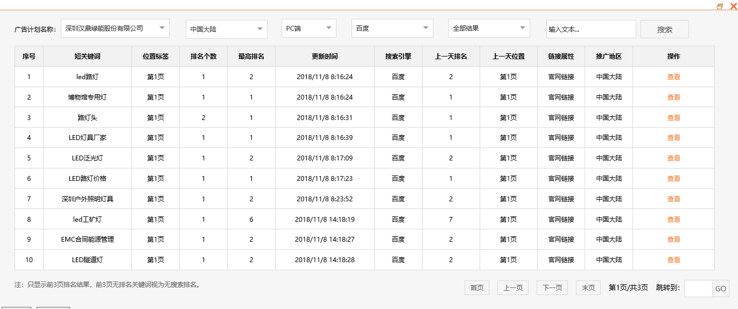Click 查看 for EMC合同能源管理 row
The image size is (738, 309).
tap(673, 240)
